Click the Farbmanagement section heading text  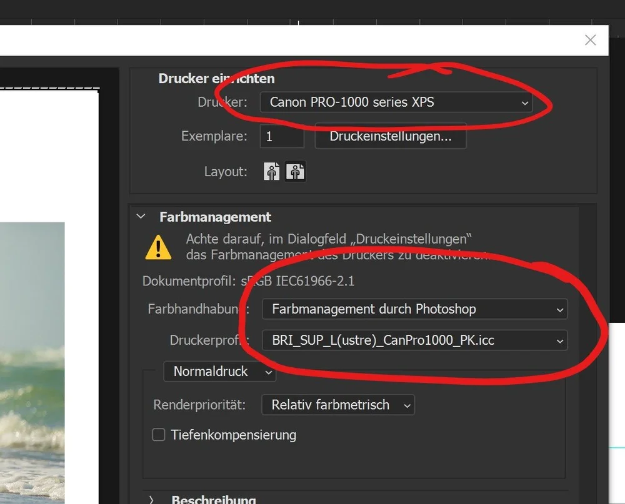point(215,217)
